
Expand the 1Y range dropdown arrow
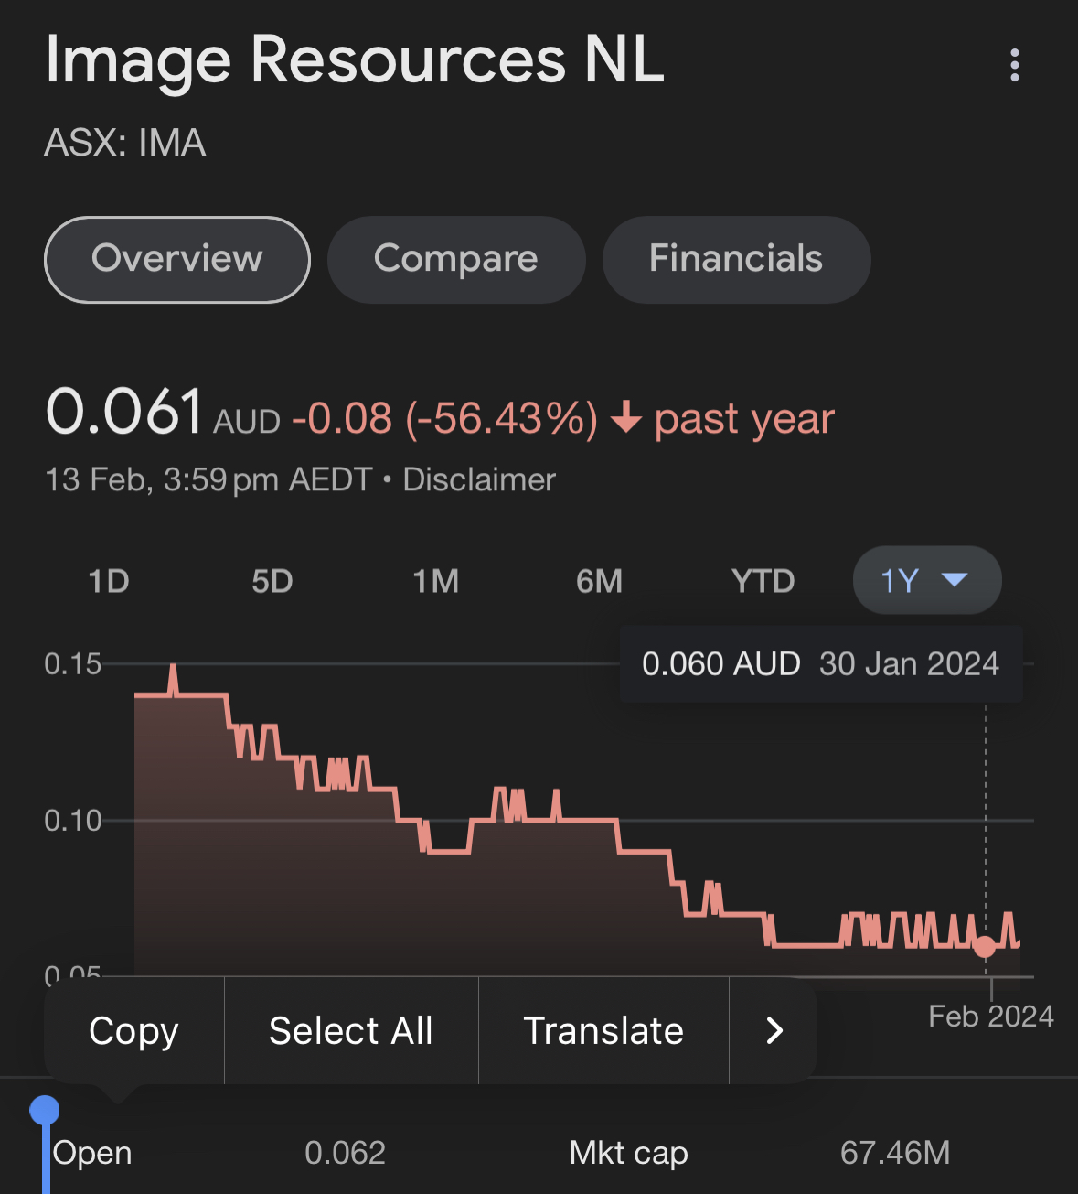(954, 580)
